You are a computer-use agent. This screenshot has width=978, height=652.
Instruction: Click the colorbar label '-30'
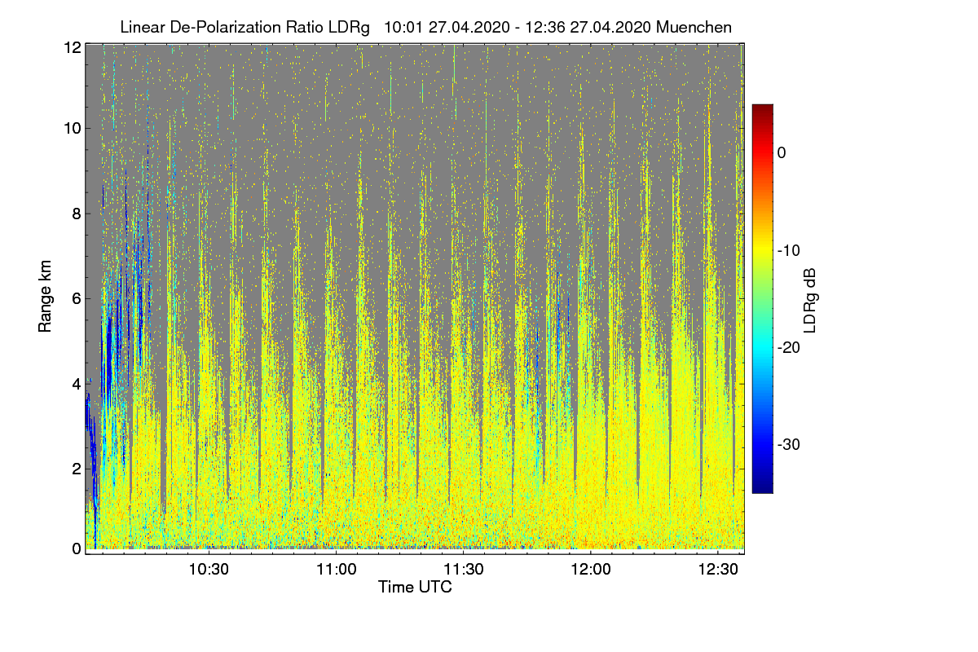[790, 445]
